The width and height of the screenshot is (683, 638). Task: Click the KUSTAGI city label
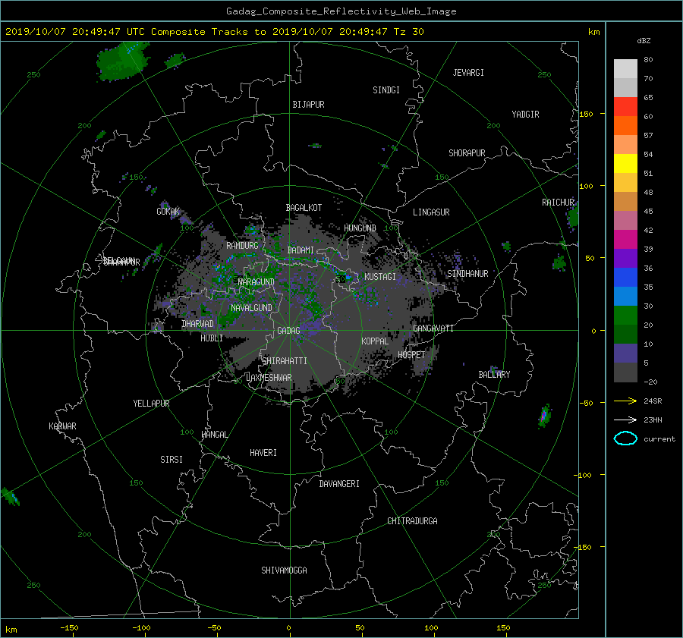[380, 277]
